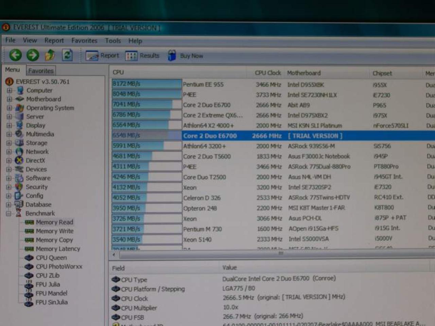Expand the DirectX tree node
This screenshot has height=326, width=435.
(x=10, y=161)
